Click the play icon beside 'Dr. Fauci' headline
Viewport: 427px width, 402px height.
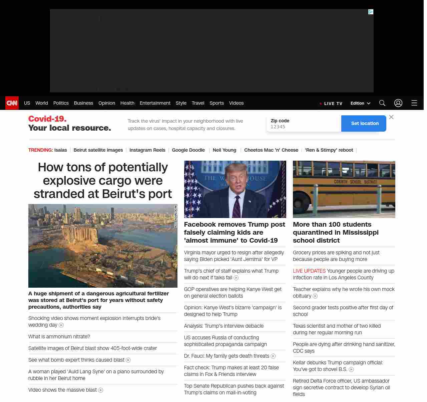point(273,356)
